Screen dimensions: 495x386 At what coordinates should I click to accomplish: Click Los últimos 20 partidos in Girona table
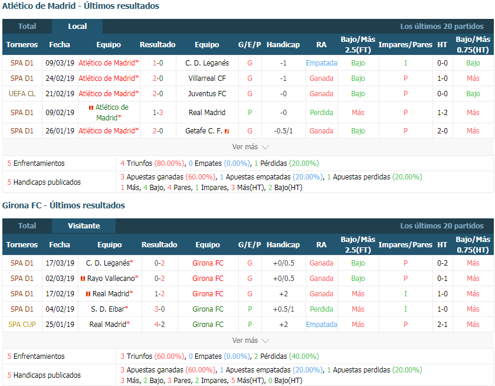(x=442, y=226)
